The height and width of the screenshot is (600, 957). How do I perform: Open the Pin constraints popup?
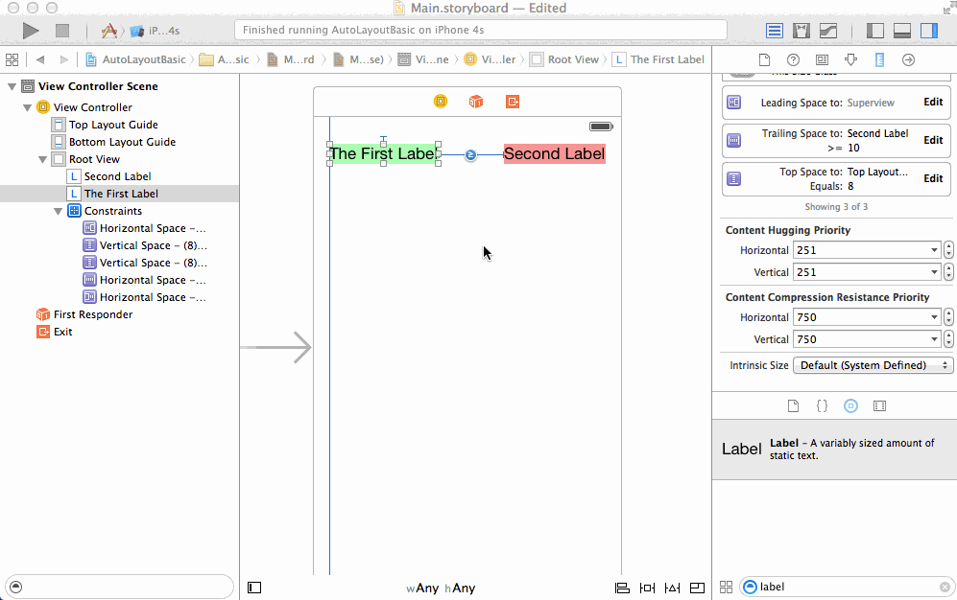click(647, 588)
